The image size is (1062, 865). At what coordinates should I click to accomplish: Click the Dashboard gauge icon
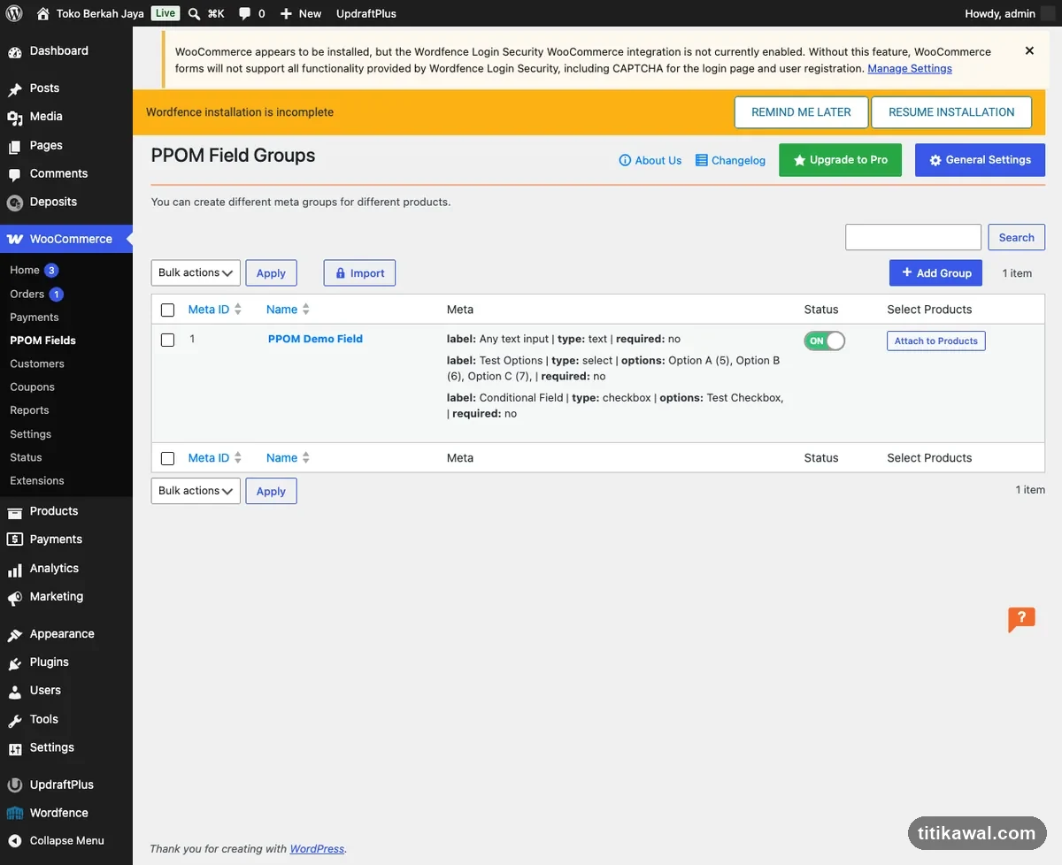coord(15,51)
